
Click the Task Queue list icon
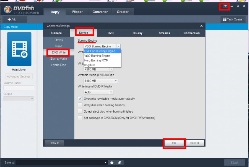tap(225, 19)
